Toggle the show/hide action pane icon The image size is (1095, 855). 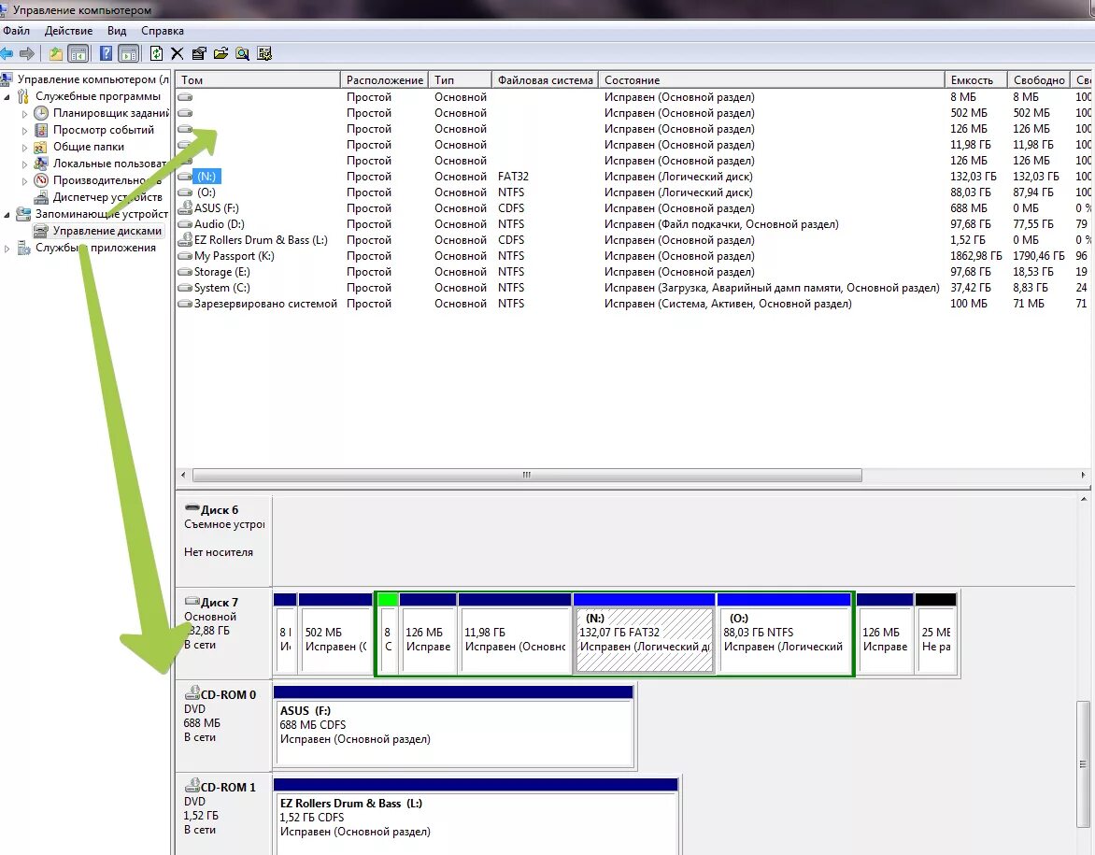click(x=129, y=53)
